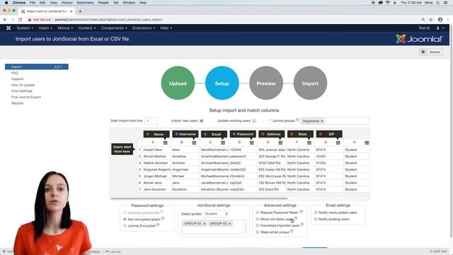Click the column F hamburger menu icon

coord(309,142)
